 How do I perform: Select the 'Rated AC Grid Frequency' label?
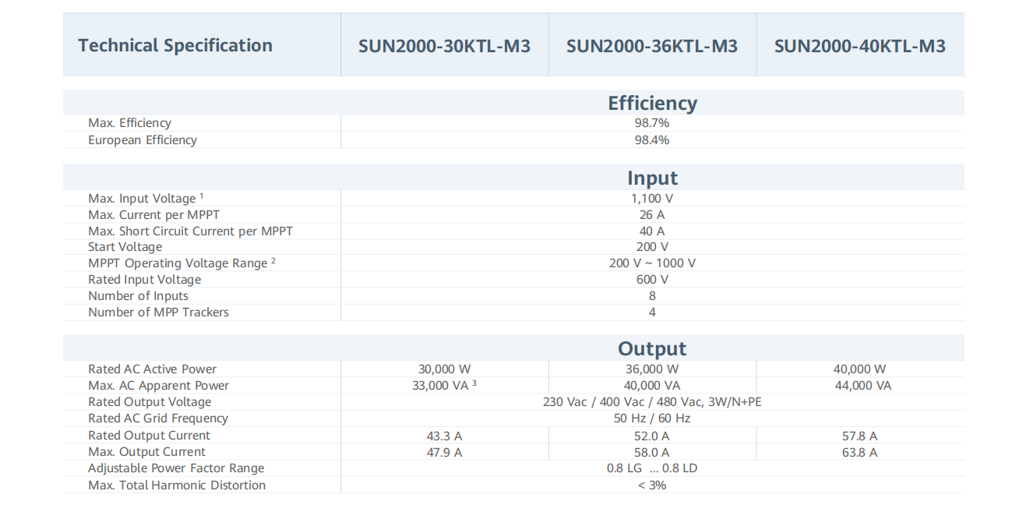(x=158, y=418)
